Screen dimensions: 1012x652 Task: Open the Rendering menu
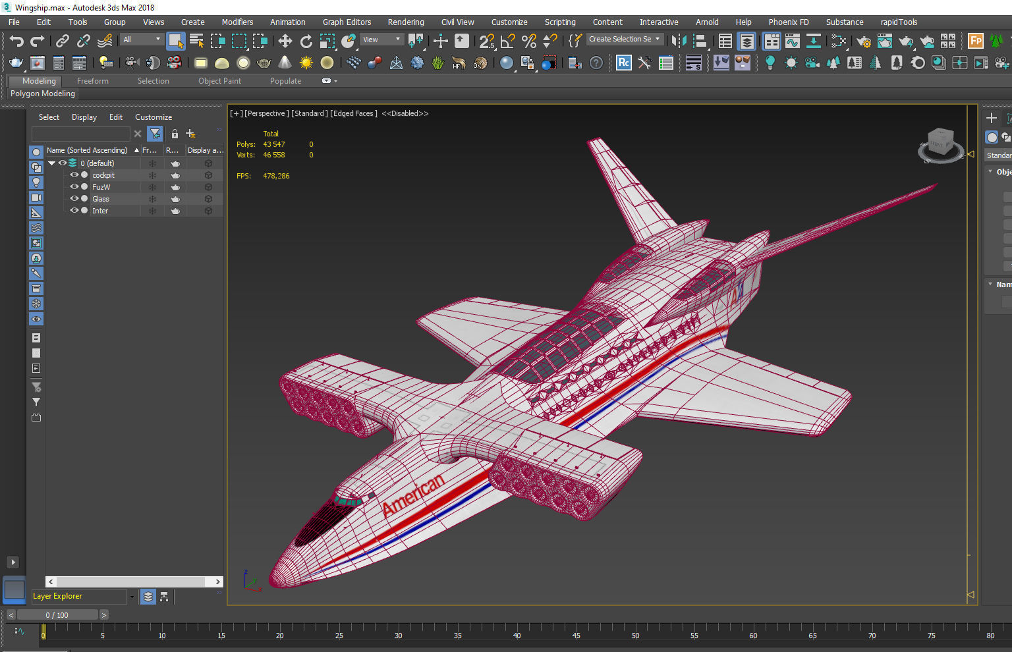click(x=406, y=22)
